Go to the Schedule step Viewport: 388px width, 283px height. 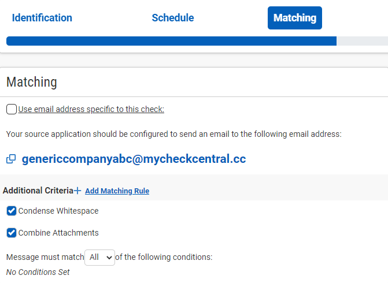point(173,18)
